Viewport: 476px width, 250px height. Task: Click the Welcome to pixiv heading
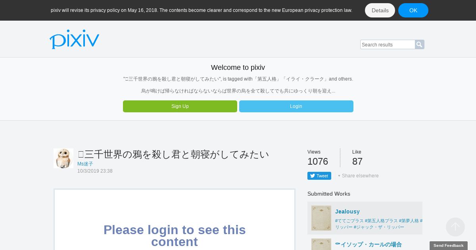[x=238, y=67]
